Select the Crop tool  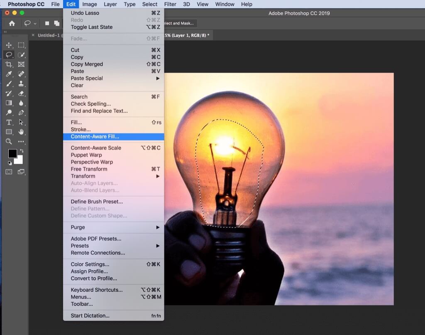pyautogui.click(x=8, y=65)
